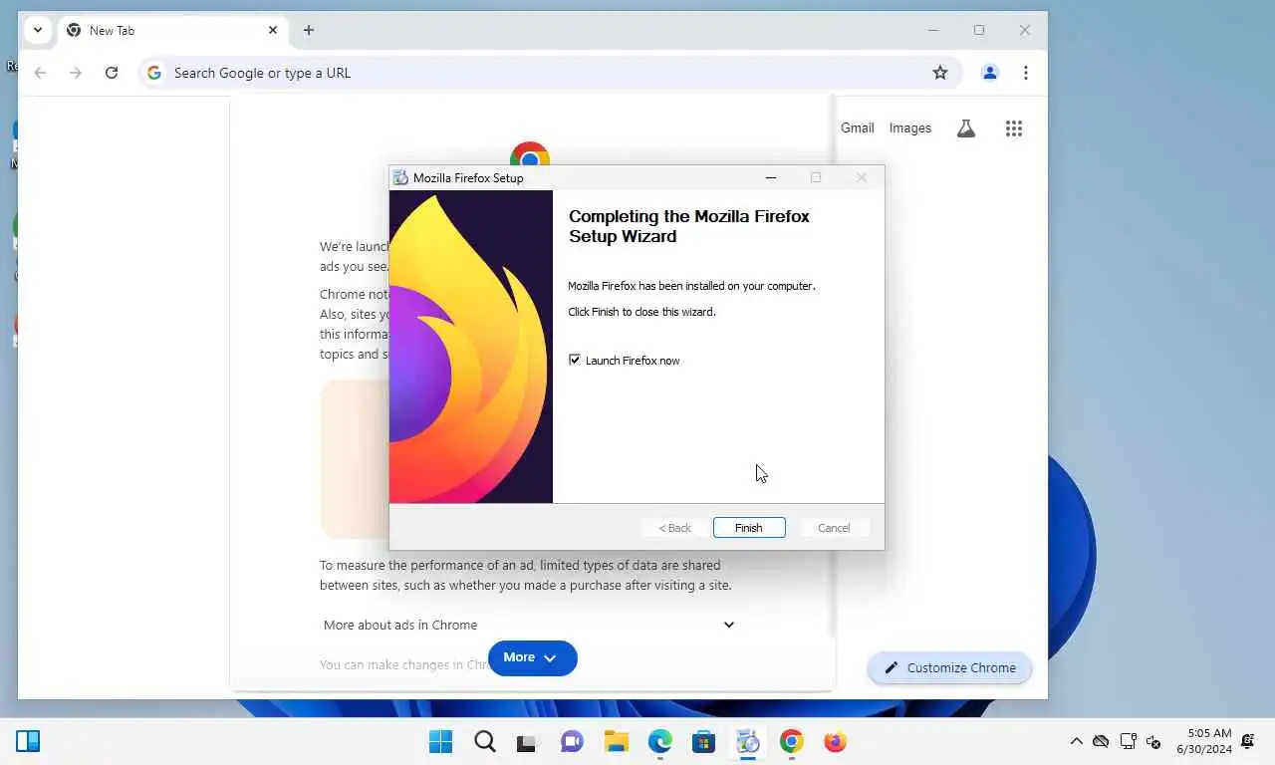
Task: Open the Chrome profile icon
Action: tap(990, 73)
